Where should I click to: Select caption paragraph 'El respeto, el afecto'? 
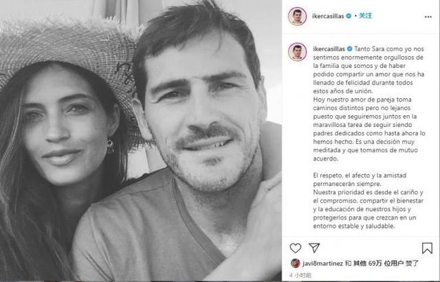coord(360,180)
